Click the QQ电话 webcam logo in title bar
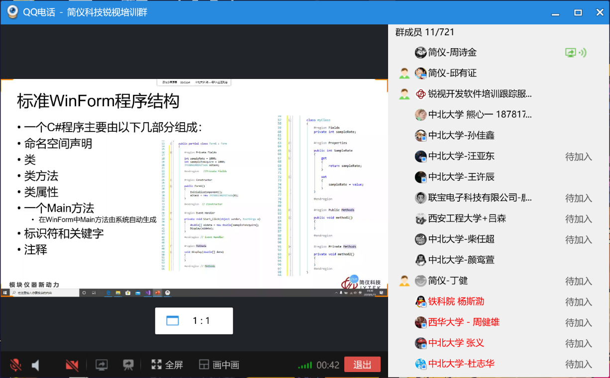Screen dimensions: 610x378 coord(12,12)
